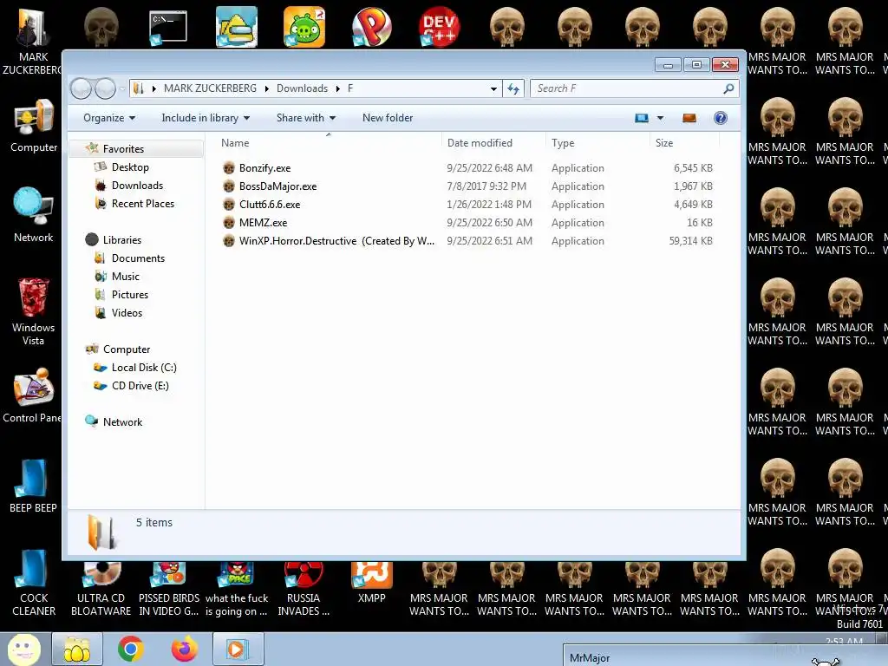Open Videos library in sidebar
Screen dimensions: 888x666
pos(127,312)
